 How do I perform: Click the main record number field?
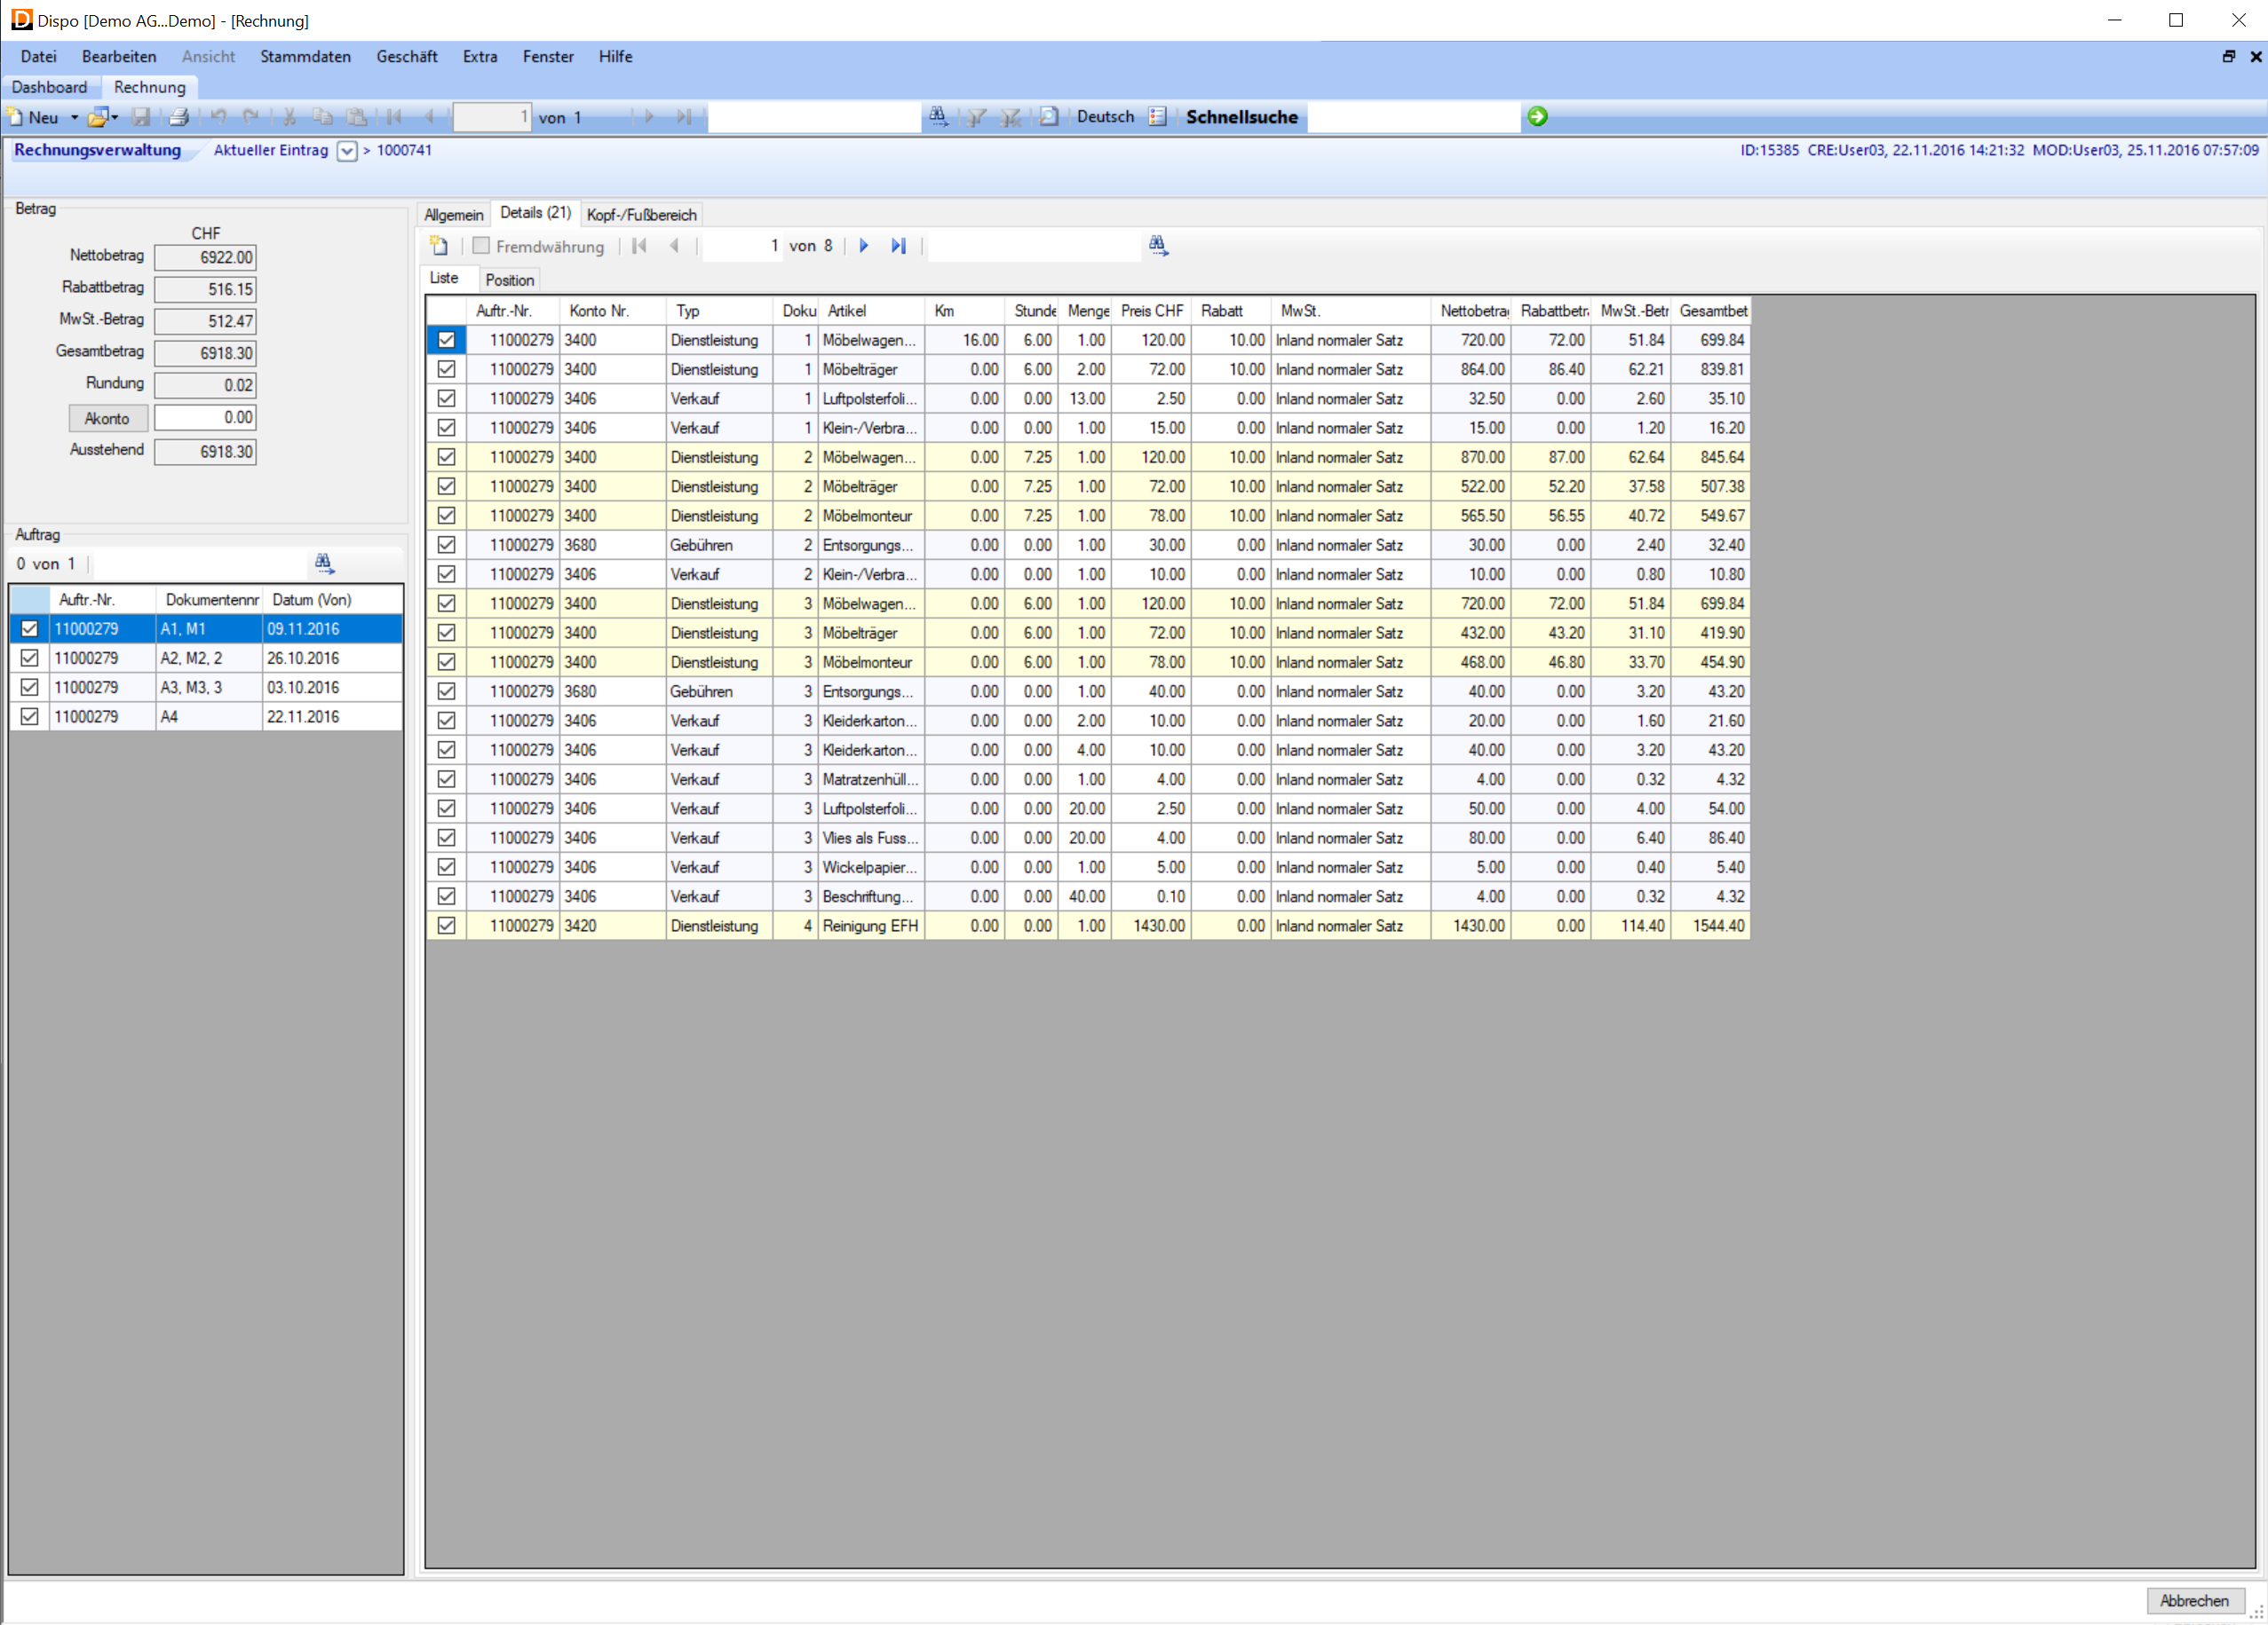(492, 117)
